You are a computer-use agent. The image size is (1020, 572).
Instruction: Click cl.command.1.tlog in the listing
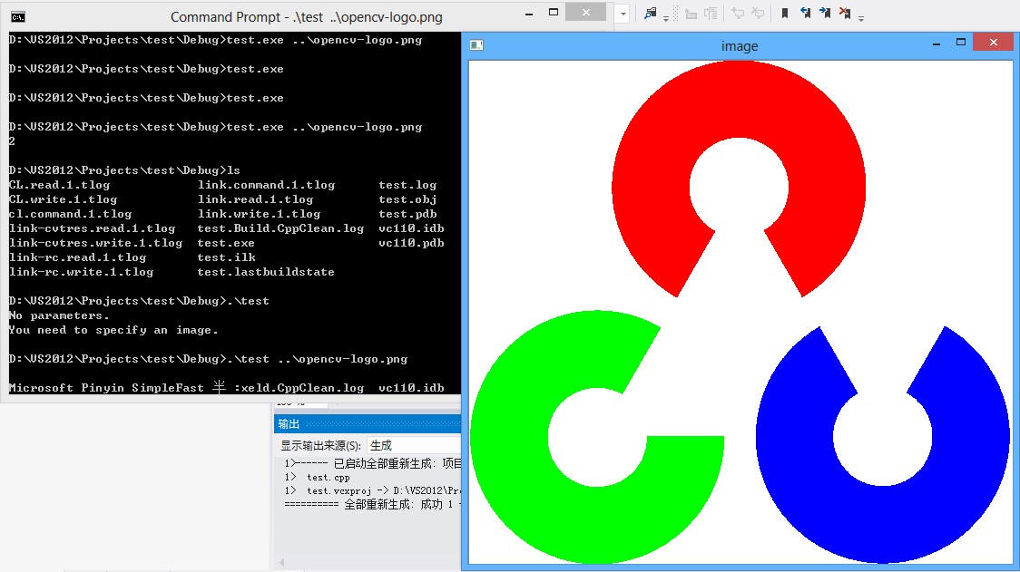[x=70, y=214]
